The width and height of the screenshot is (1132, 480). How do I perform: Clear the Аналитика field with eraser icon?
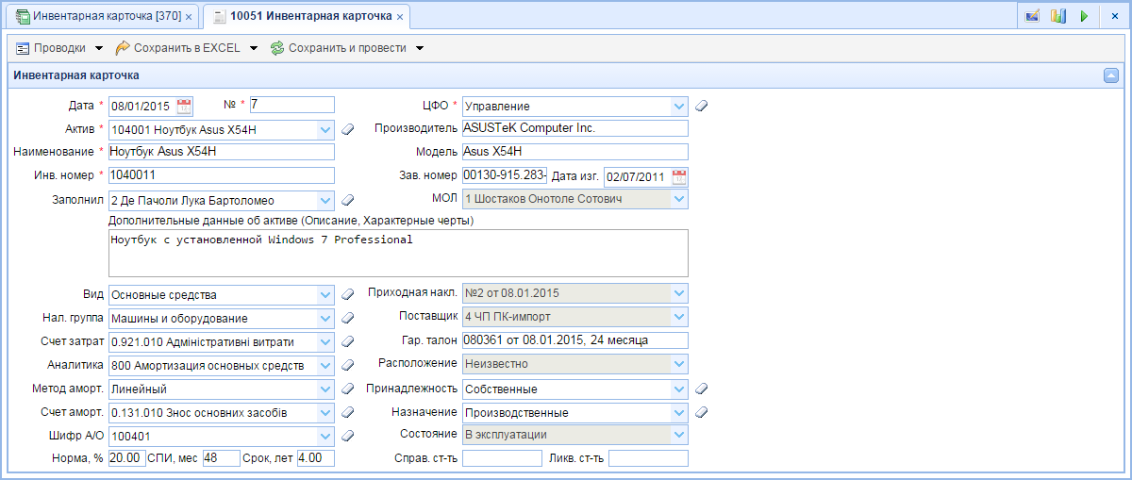pyautogui.click(x=346, y=365)
